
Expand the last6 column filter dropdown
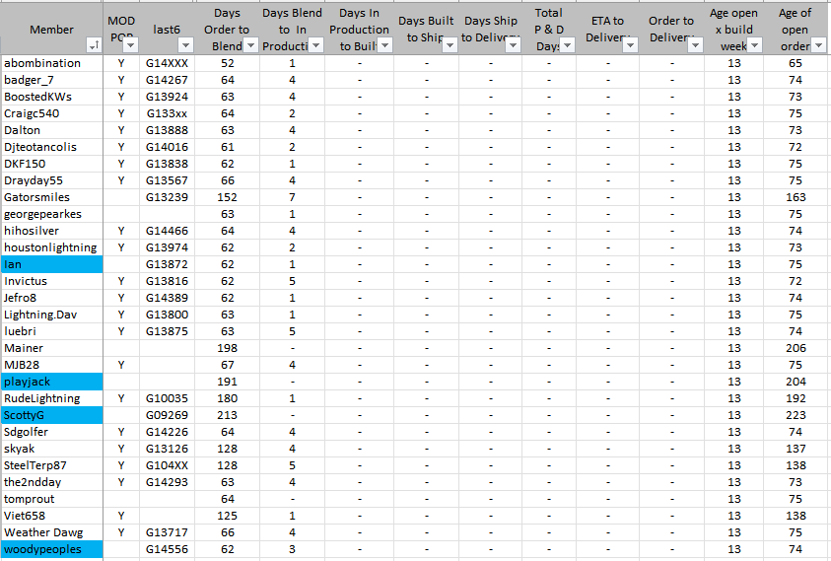[x=187, y=46]
